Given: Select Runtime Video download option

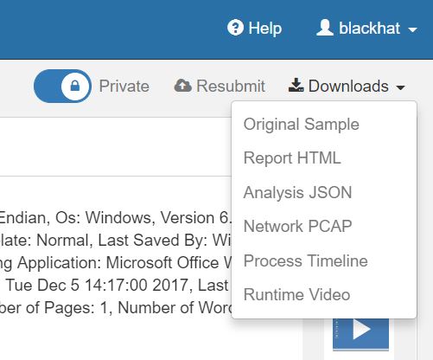Looking at the screenshot, I should [x=296, y=294].
